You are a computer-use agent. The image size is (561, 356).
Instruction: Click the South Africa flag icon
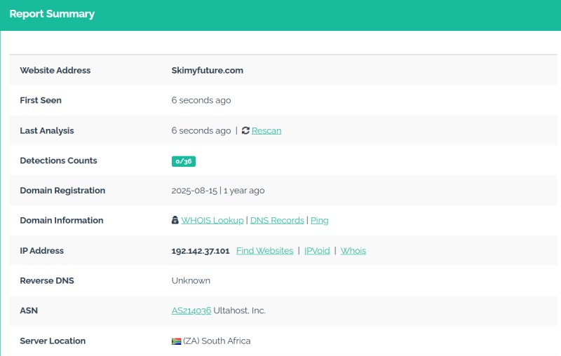click(x=177, y=341)
